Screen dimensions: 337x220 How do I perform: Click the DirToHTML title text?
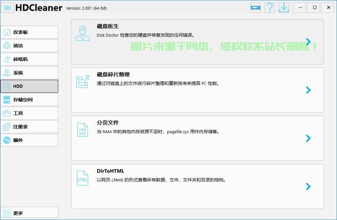tap(110, 171)
